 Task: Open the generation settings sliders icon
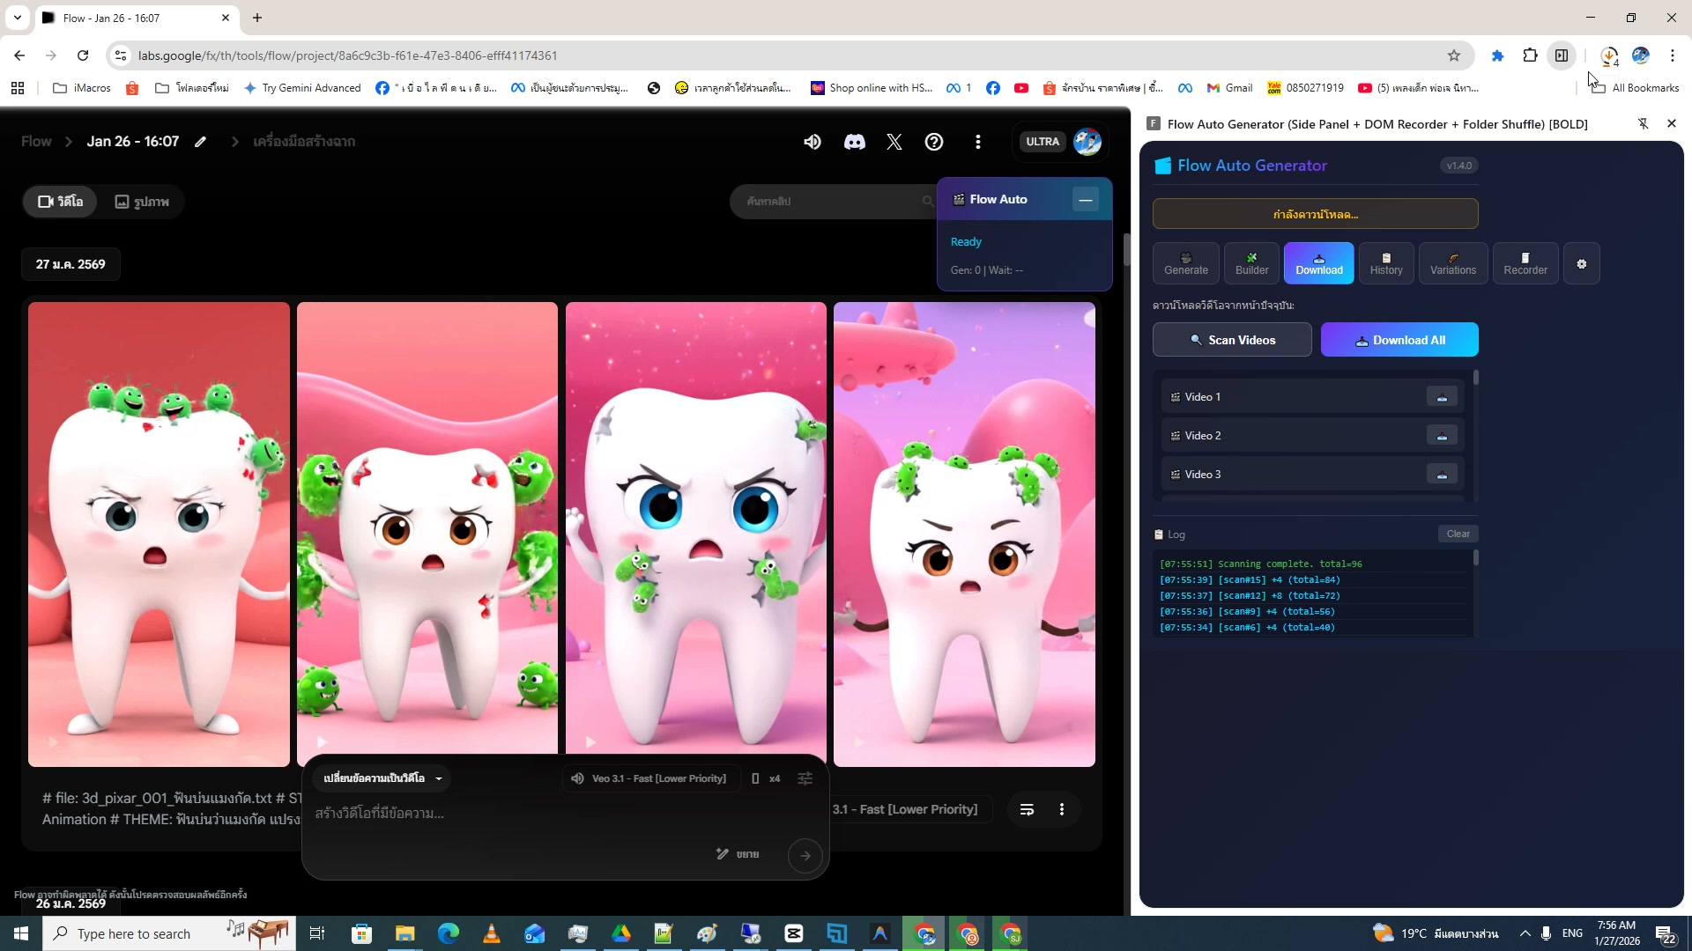805,778
